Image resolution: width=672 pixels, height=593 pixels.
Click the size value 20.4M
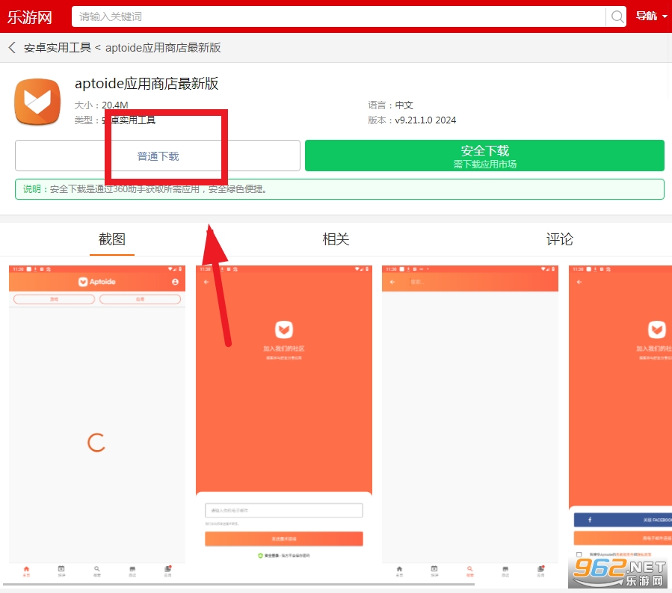(115, 105)
